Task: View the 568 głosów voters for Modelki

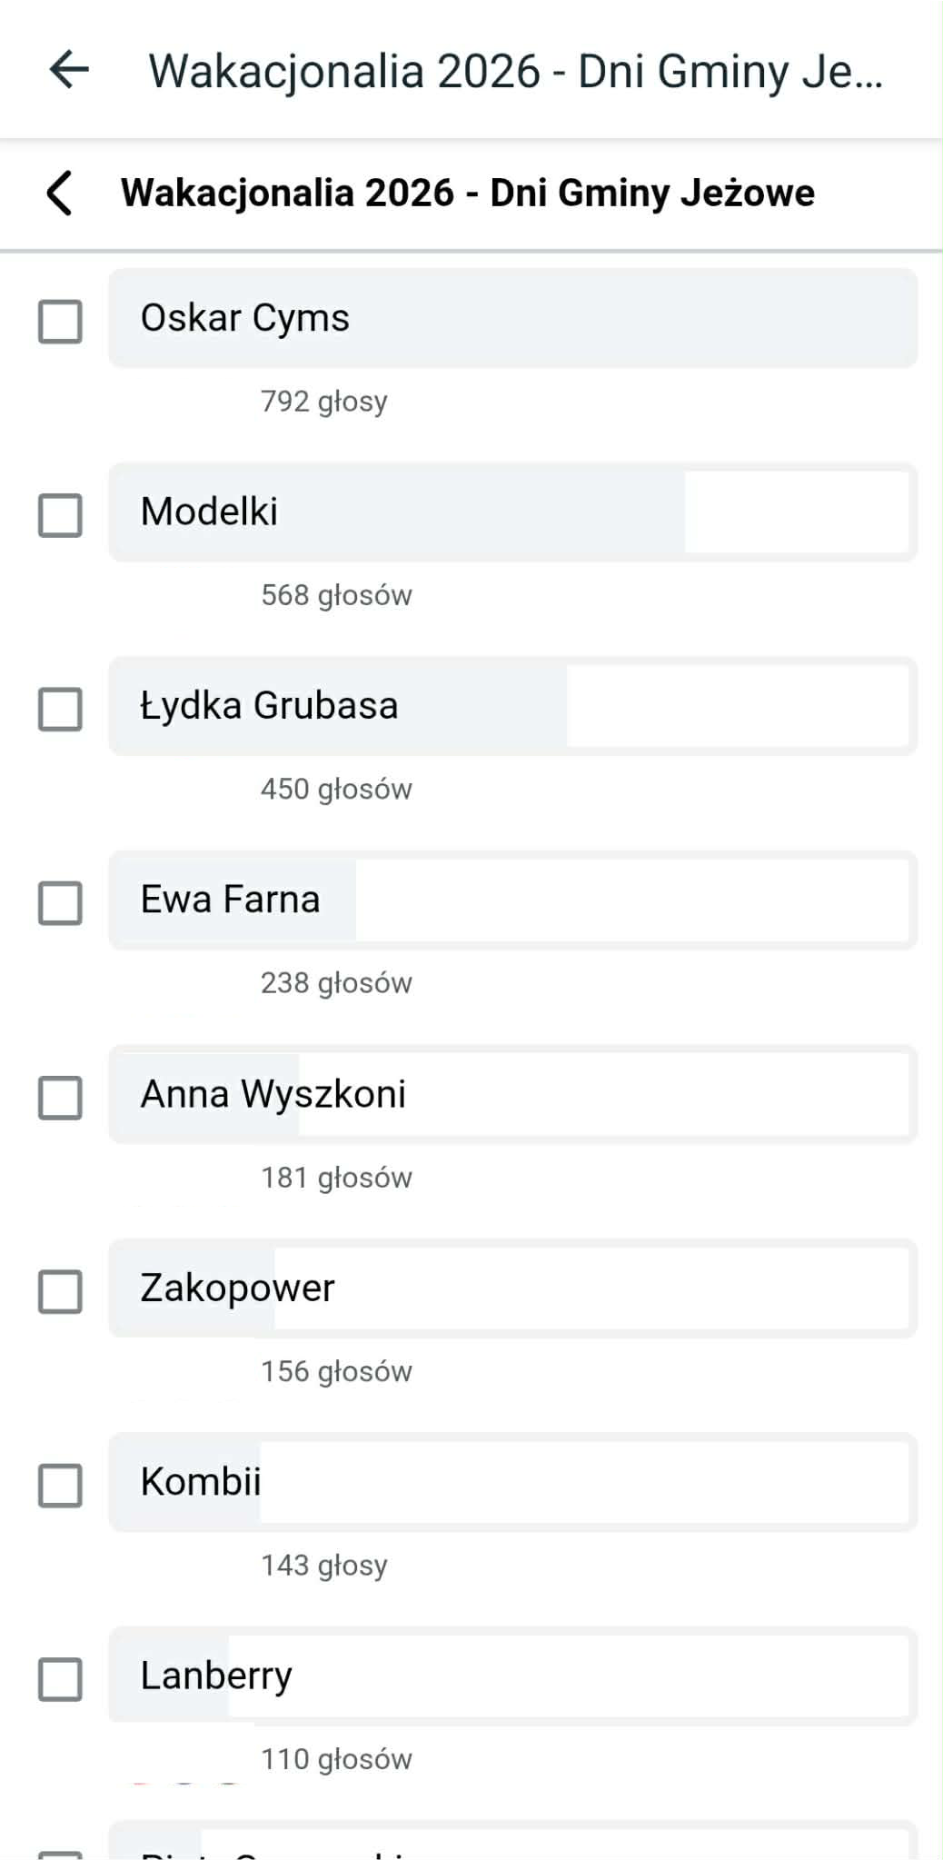Action: [336, 595]
